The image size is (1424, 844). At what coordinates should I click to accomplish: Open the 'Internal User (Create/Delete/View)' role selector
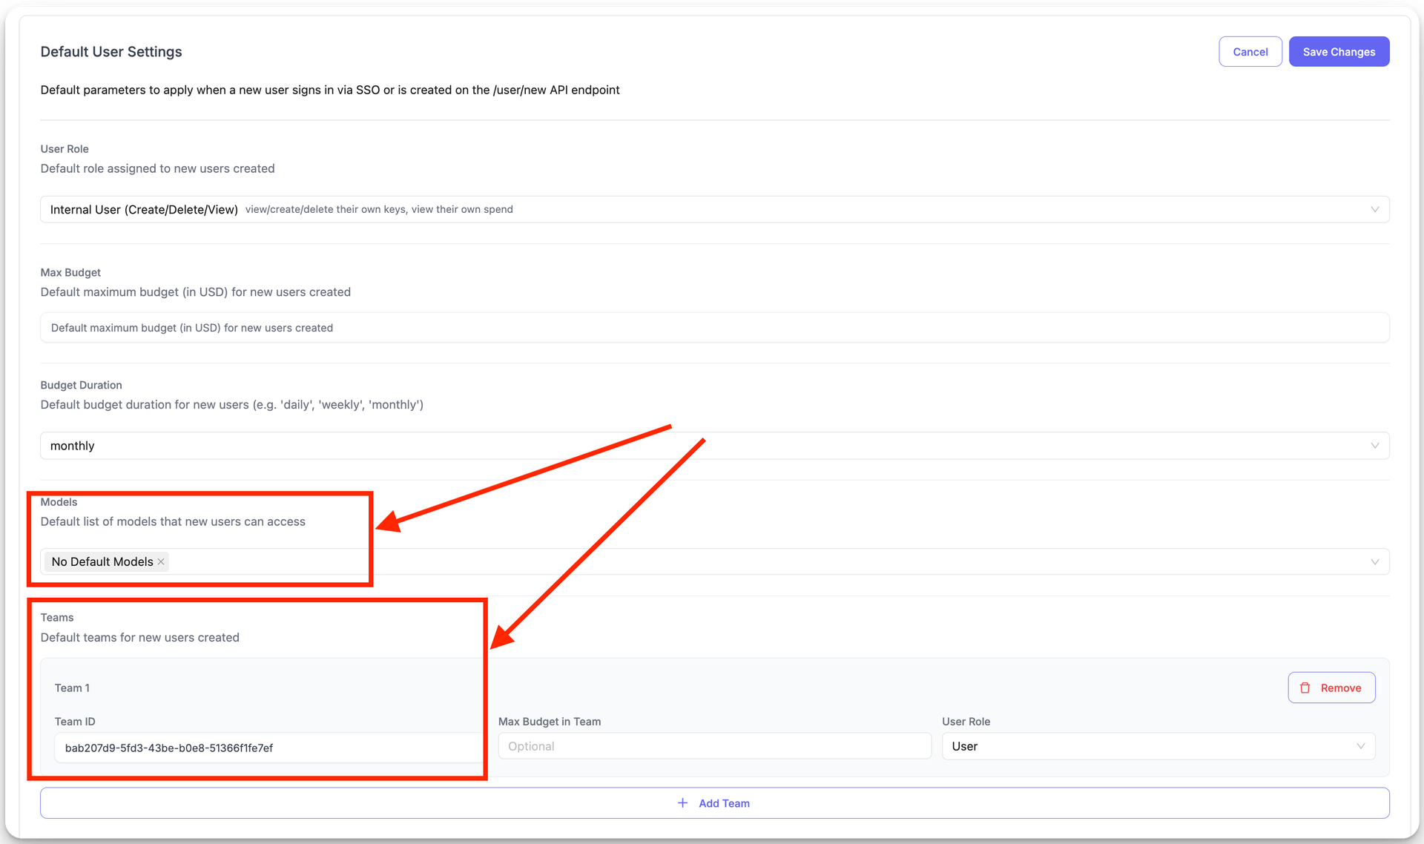click(712, 209)
